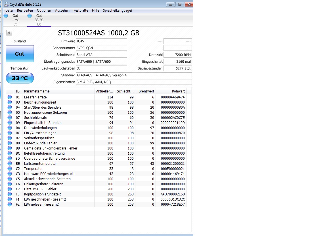
Task: Select the Kopfpositionierungszeit parameter text
Action: point(42,194)
